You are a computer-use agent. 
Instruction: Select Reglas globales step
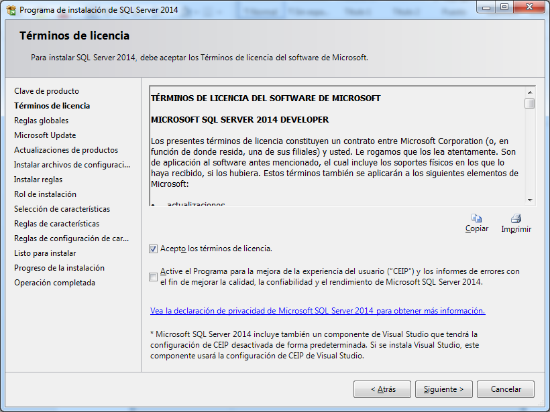pos(42,121)
